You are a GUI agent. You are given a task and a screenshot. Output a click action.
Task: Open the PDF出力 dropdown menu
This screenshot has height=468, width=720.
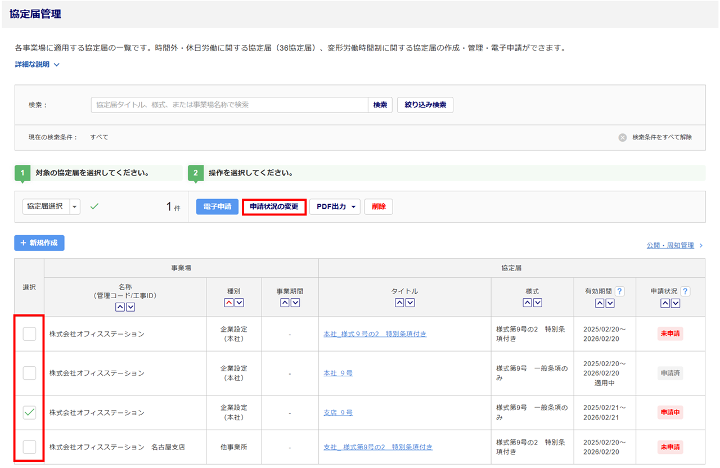[335, 206]
